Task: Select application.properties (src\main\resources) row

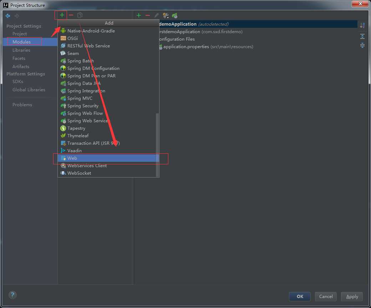Action: [206, 47]
